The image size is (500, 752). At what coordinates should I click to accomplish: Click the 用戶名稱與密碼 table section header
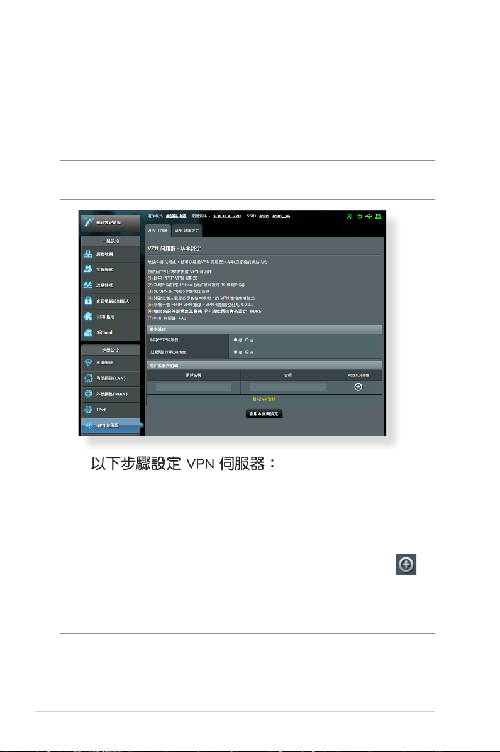point(264,366)
